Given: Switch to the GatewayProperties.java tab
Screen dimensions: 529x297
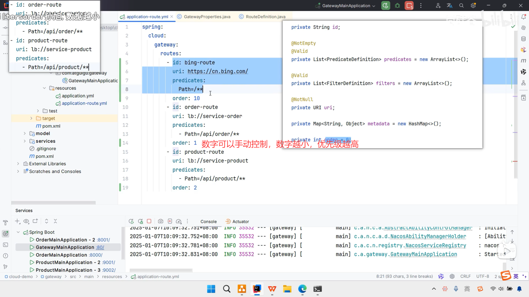Looking at the screenshot, I should click(x=207, y=17).
